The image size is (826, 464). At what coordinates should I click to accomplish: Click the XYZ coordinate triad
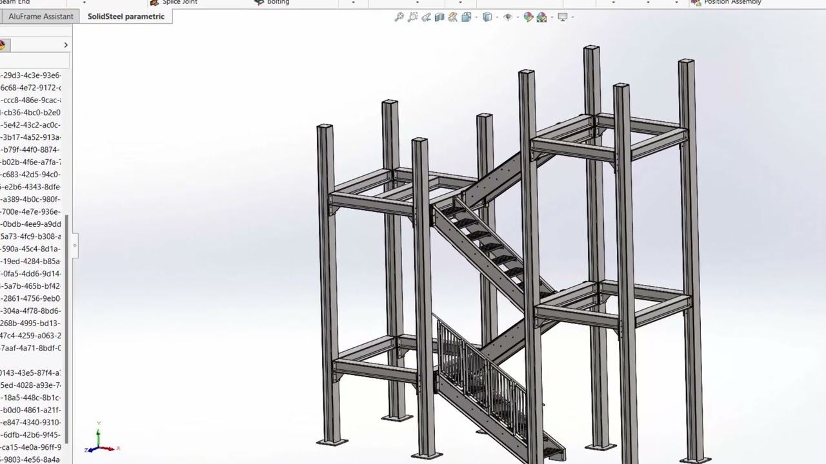[101, 440]
